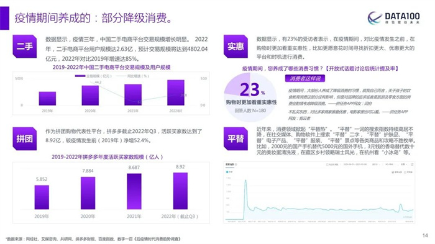Image resolution: width=435 pixels, height=244 pixels.
Task: Select the 平替 purple badge
Action: 236,138
